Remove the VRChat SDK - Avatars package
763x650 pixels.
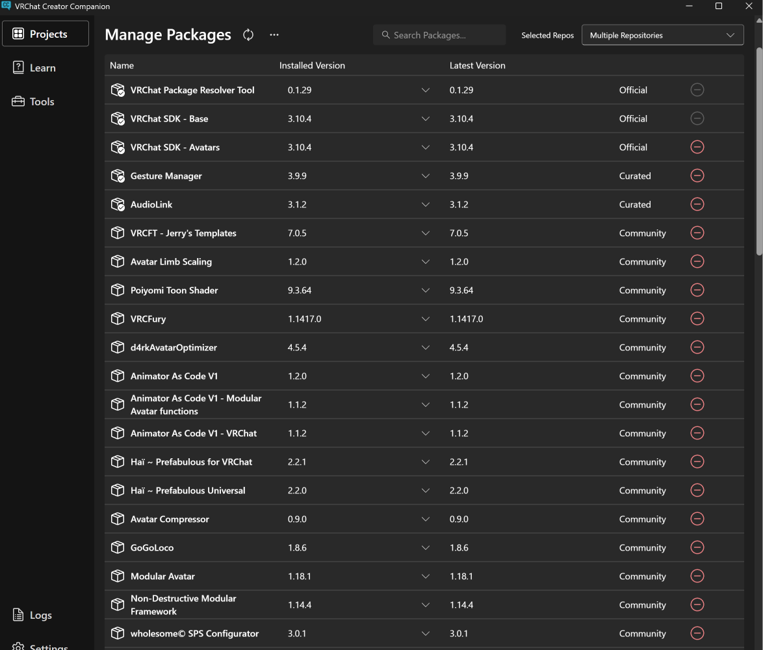pyautogui.click(x=697, y=147)
